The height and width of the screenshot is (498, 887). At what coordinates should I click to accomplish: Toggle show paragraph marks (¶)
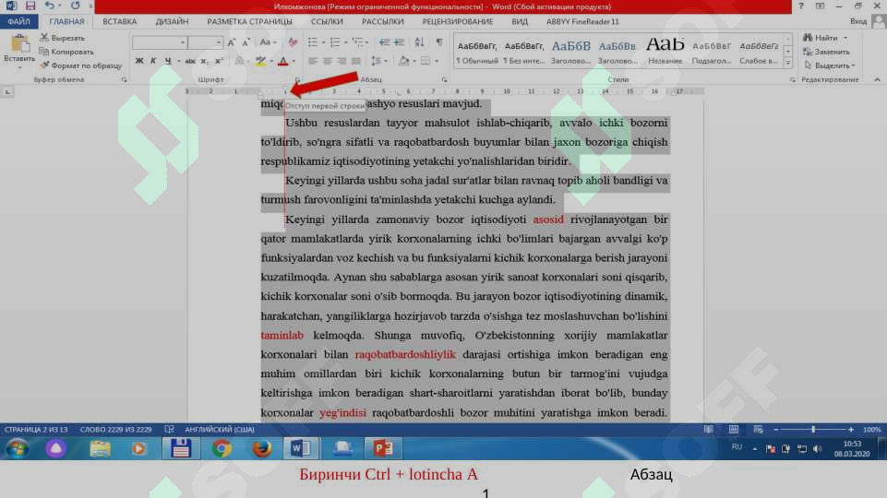pyautogui.click(x=439, y=42)
